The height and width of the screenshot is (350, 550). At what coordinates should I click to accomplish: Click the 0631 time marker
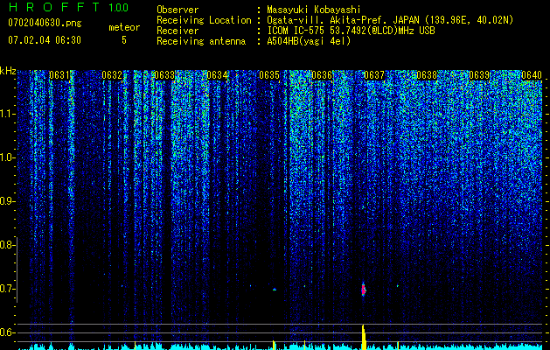[x=59, y=75]
